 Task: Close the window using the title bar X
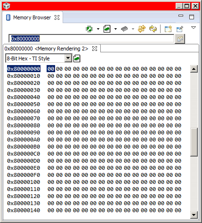195,6
